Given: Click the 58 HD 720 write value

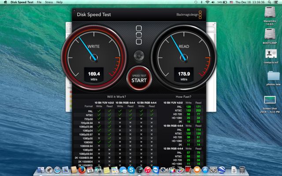Looking at the screenshot, I should click(188, 114).
